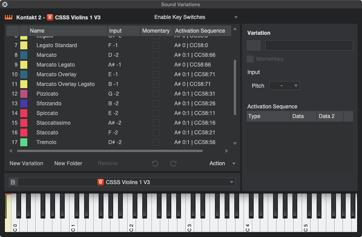
Task: Toggle Momentary checkbox for Pizzicato
Action: [156, 94]
